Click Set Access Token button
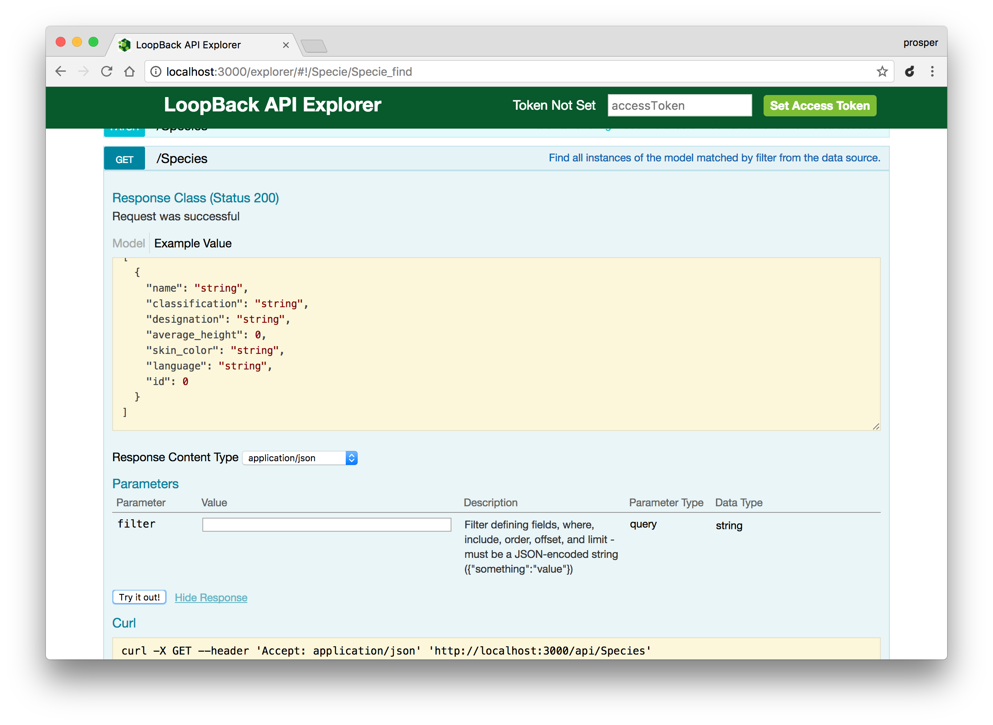Image resolution: width=993 pixels, height=725 pixels. click(x=819, y=106)
